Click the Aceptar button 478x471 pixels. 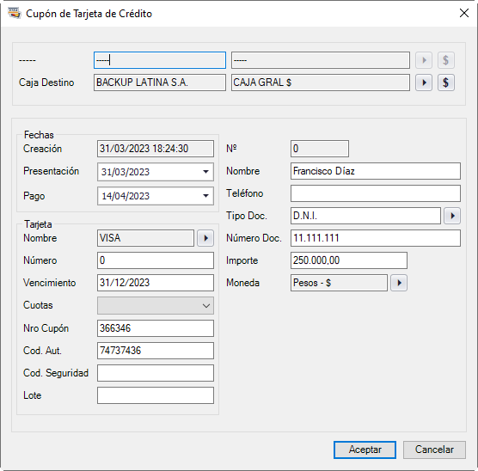(x=365, y=450)
